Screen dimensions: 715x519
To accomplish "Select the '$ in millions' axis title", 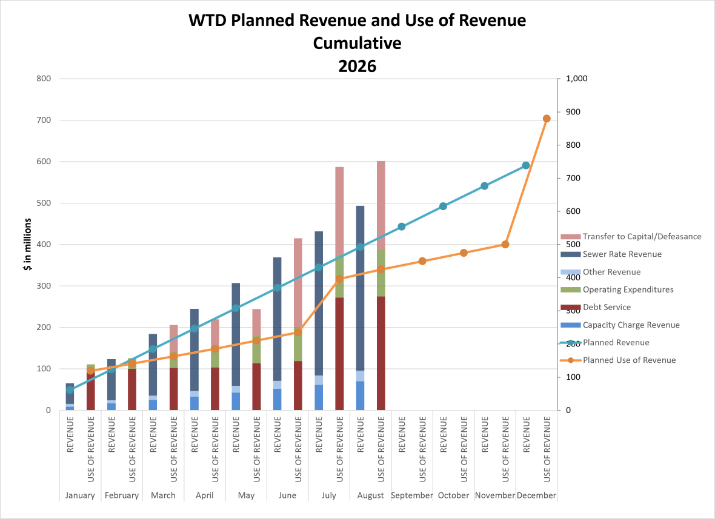I will pos(28,245).
